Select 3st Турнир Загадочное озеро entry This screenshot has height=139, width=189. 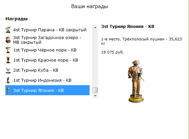[48, 40]
